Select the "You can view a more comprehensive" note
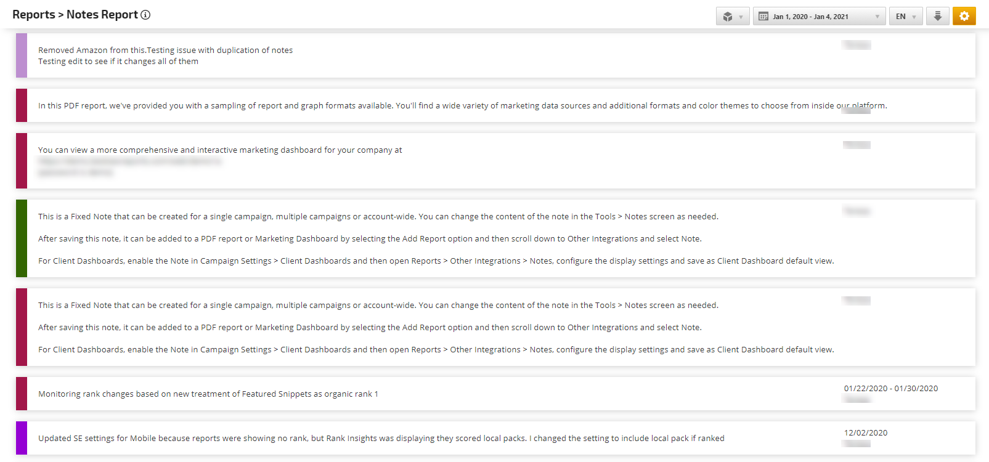989x462 pixels. click(x=220, y=150)
